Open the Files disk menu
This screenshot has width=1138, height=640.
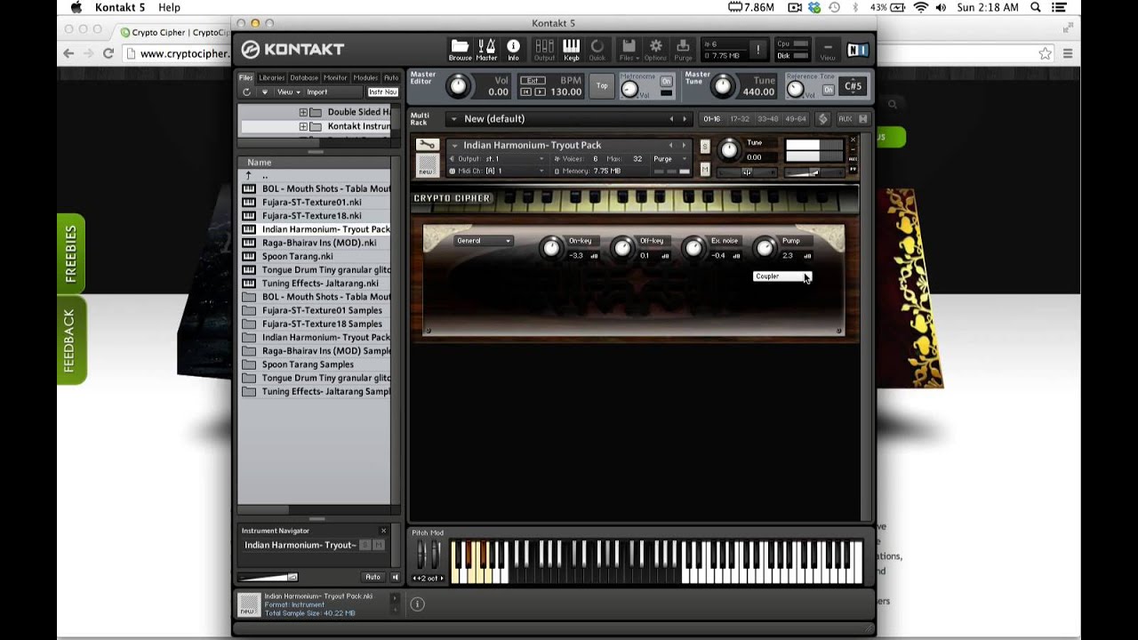pyautogui.click(x=629, y=50)
